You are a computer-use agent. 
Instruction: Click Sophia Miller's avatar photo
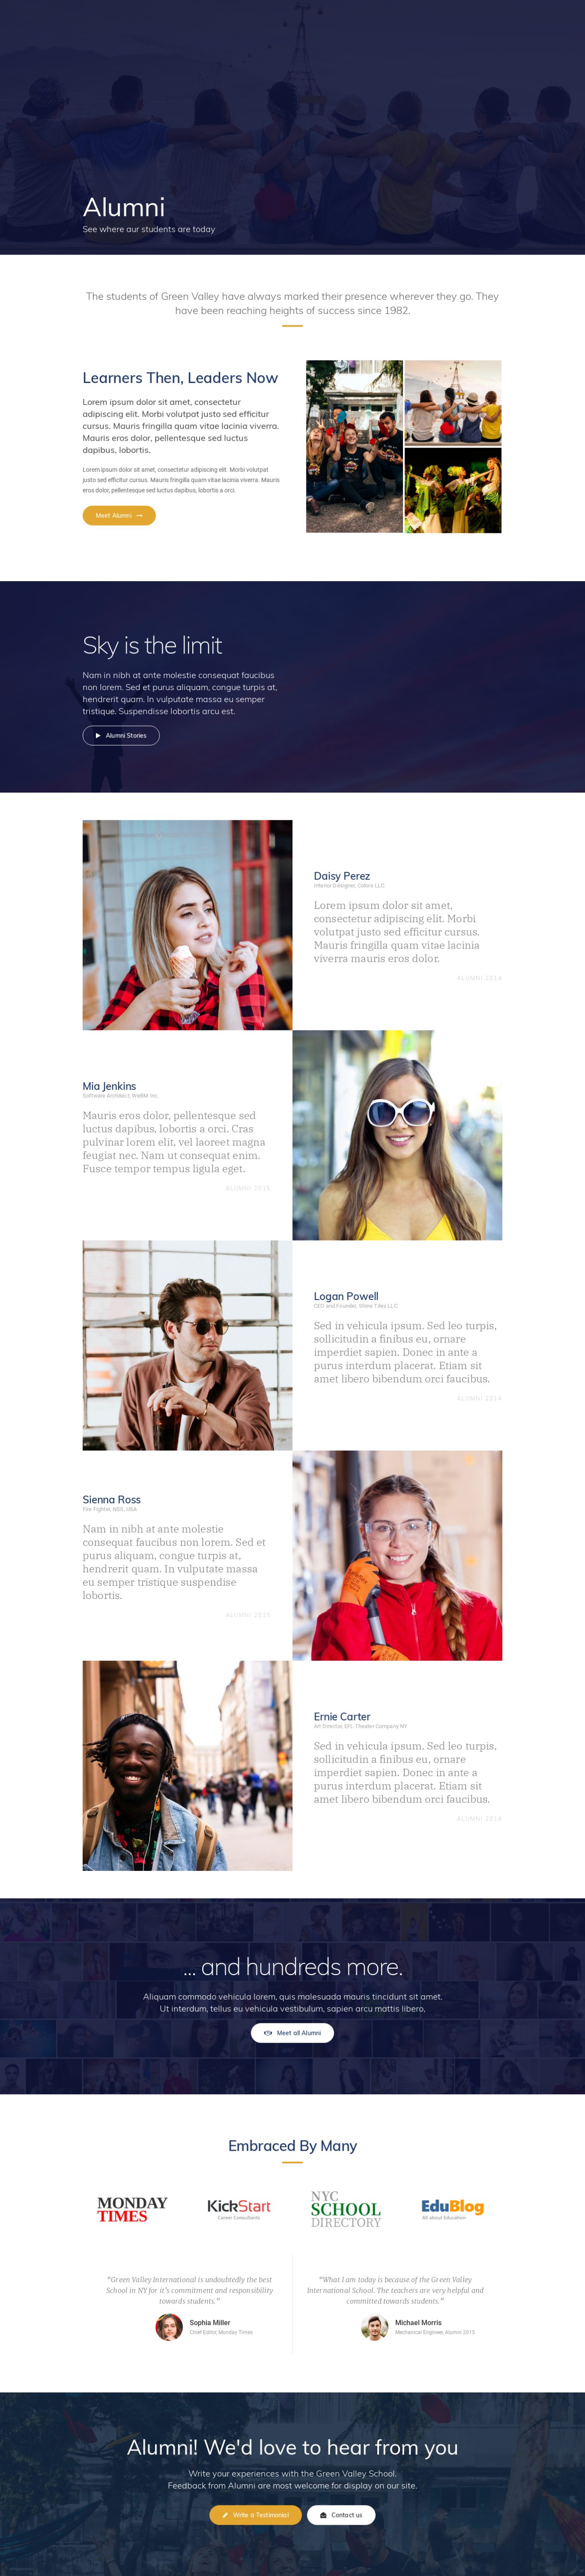(x=169, y=2327)
